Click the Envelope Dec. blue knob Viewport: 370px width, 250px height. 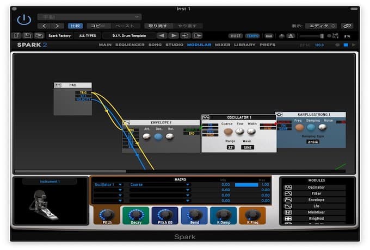point(158,136)
